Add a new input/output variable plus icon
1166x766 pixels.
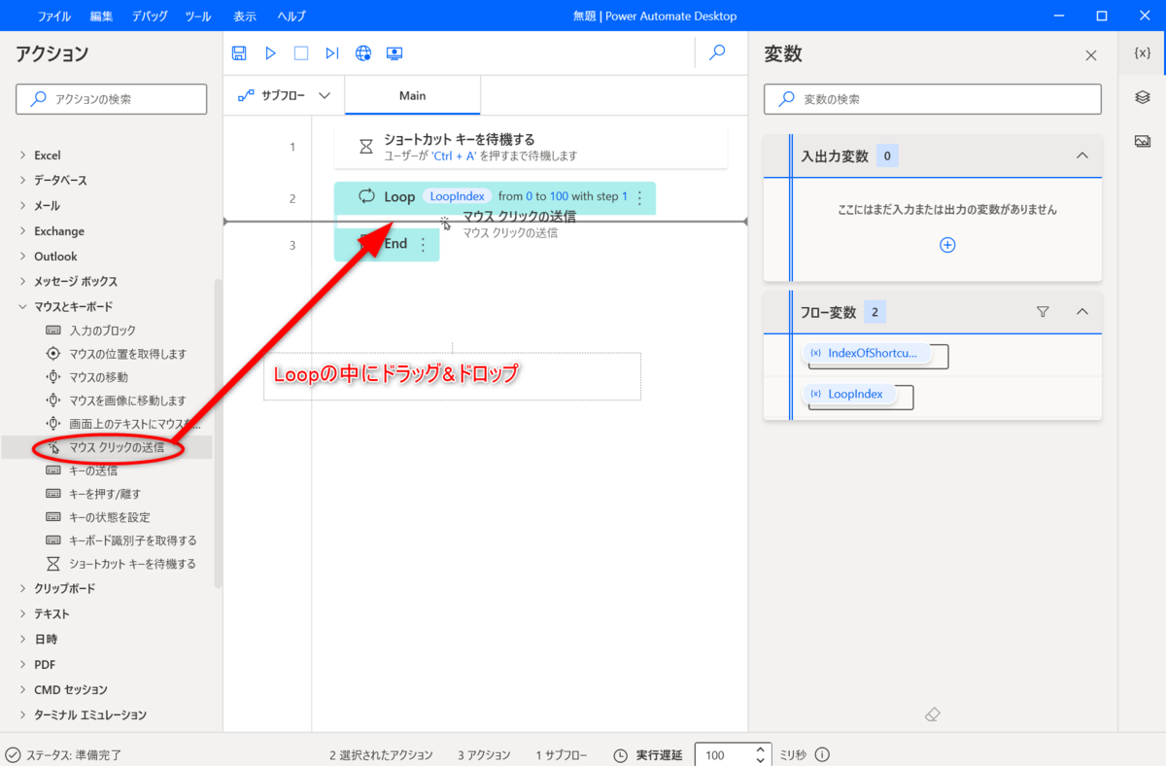947,245
